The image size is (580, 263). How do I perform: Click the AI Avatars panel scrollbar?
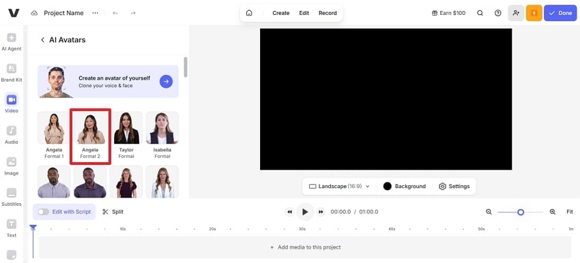pyautogui.click(x=186, y=67)
